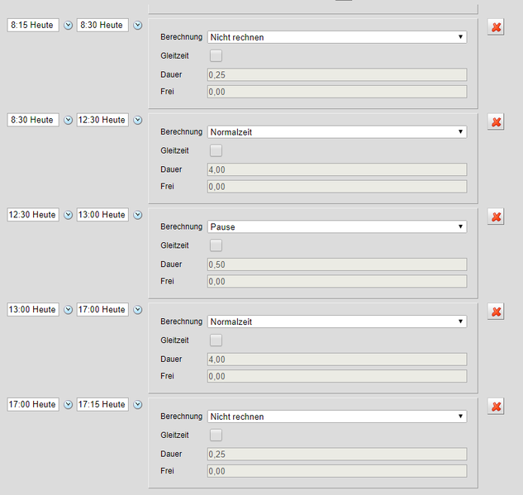Delete the 17:00–17:15 time row
The height and width of the screenshot is (495, 523).
[496, 407]
